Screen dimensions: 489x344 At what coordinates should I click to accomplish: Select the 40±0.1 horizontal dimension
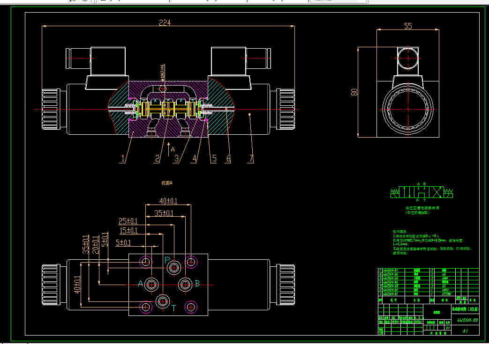click(x=168, y=201)
